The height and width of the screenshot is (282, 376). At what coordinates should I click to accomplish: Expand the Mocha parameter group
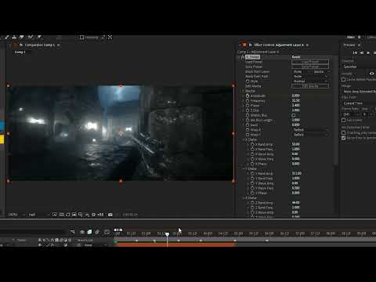[244, 91]
